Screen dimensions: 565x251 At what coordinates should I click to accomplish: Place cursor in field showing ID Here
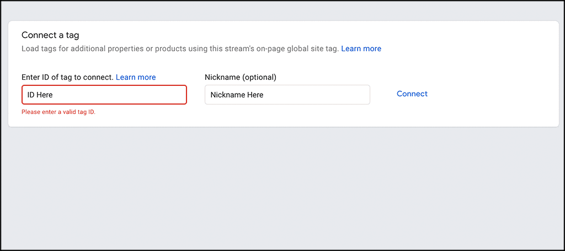(104, 95)
